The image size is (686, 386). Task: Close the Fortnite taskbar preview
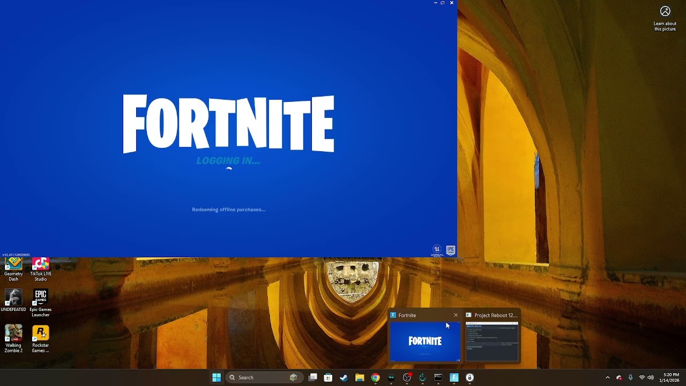pyautogui.click(x=456, y=315)
